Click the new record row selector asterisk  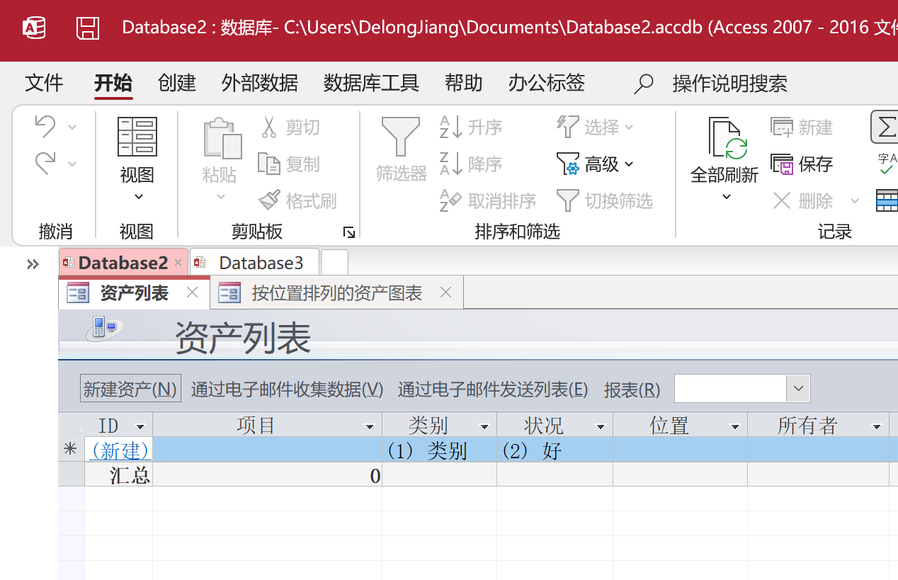click(71, 450)
